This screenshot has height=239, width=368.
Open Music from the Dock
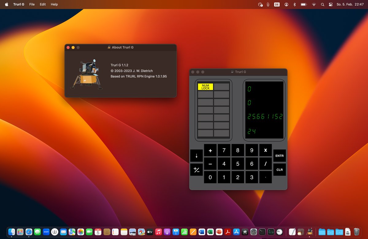(x=159, y=232)
